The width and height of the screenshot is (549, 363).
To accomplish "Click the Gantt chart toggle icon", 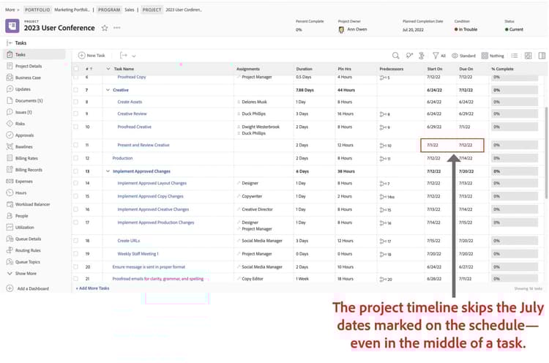I will coord(528,56).
